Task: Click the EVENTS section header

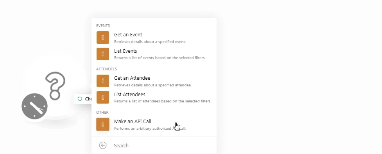Action: 103,25
